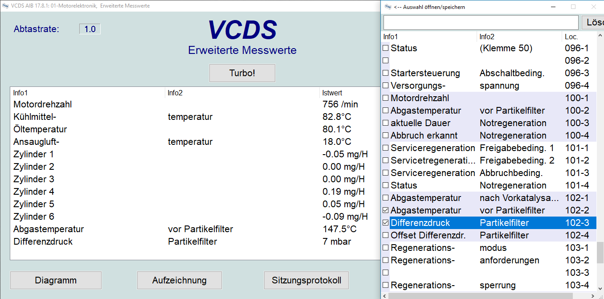604x299 pixels.
Task: Start Aufzeichnung logging
Action: [x=180, y=280]
